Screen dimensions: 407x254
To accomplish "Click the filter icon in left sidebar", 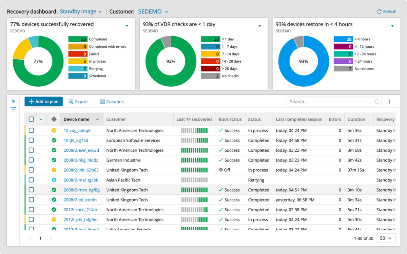I will [13, 109].
